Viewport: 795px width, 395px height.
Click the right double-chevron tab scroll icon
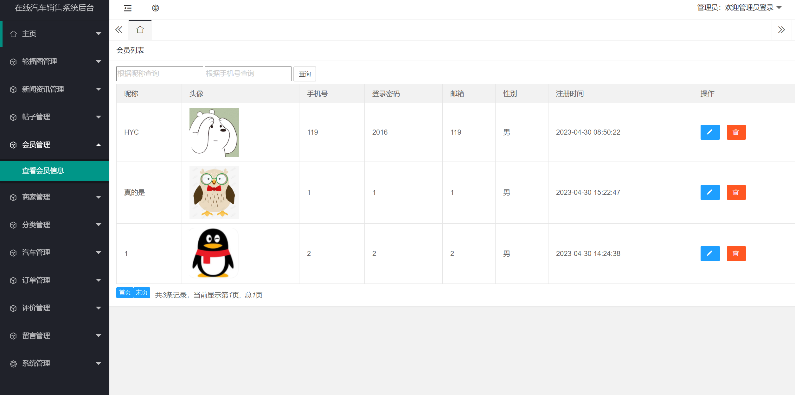coord(781,30)
